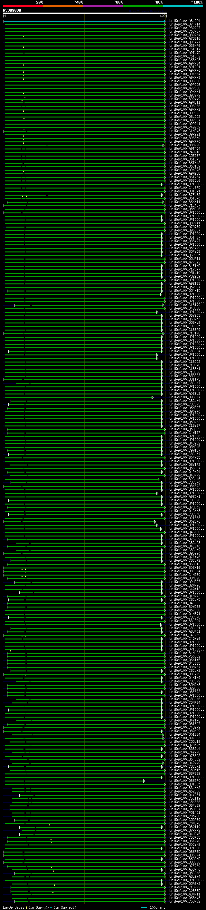206x910 pixels.
Task: Choose the UniRef100_C6TJH2 hit
Action: tap(184, 56)
